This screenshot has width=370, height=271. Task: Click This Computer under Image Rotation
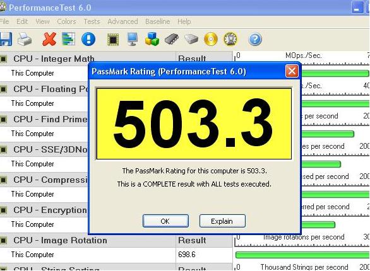(x=33, y=255)
